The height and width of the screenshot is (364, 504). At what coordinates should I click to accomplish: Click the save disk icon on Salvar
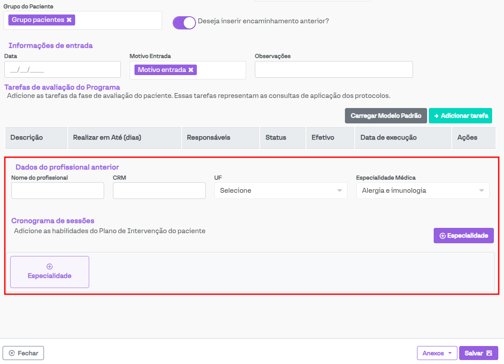click(489, 353)
